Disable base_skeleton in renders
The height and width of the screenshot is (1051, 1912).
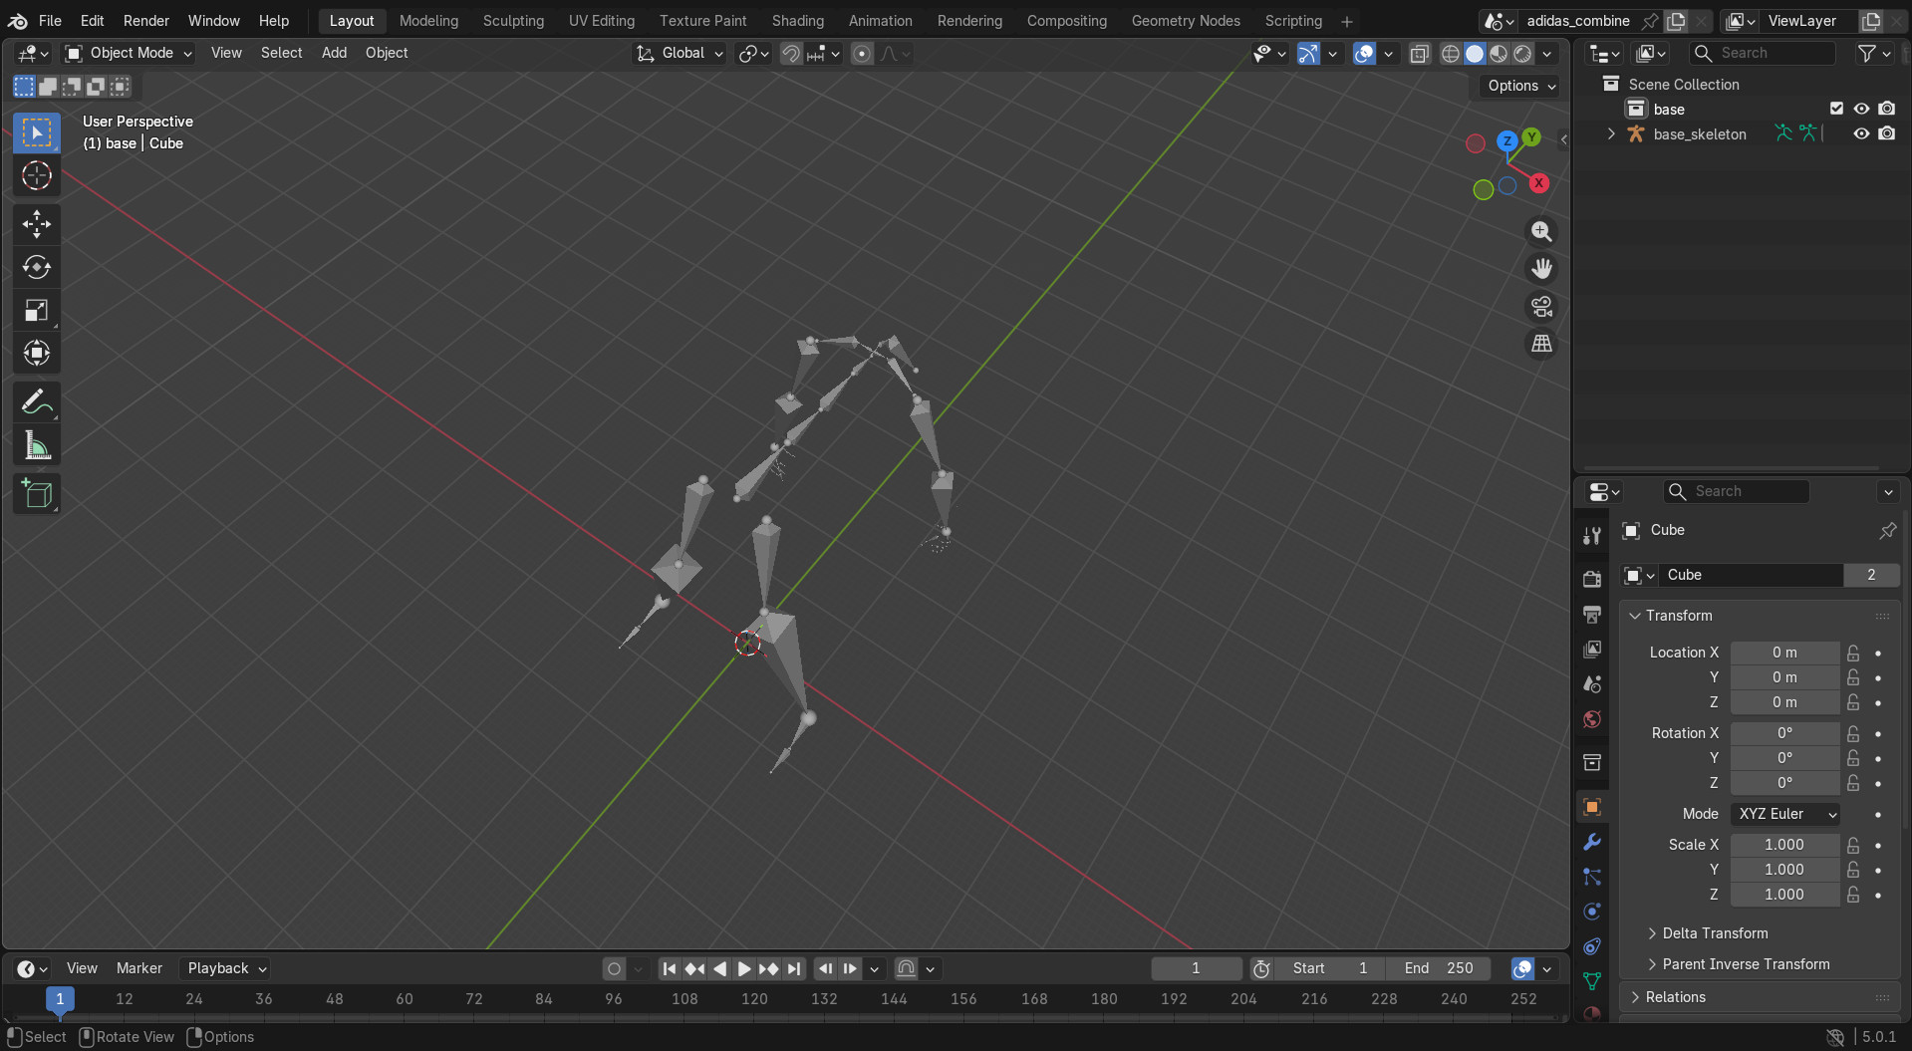click(1887, 133)
